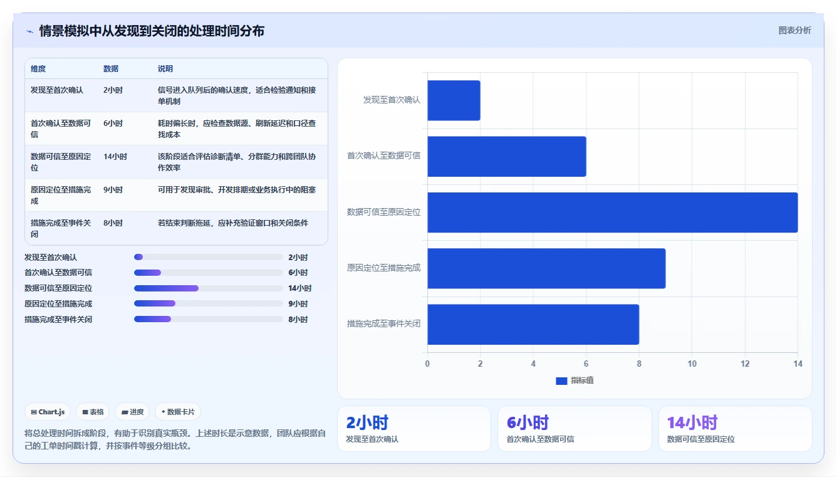Click the 2小时 data card
Image resolution: width=837 pixels, height=477 pixels.
coord(414,429)
